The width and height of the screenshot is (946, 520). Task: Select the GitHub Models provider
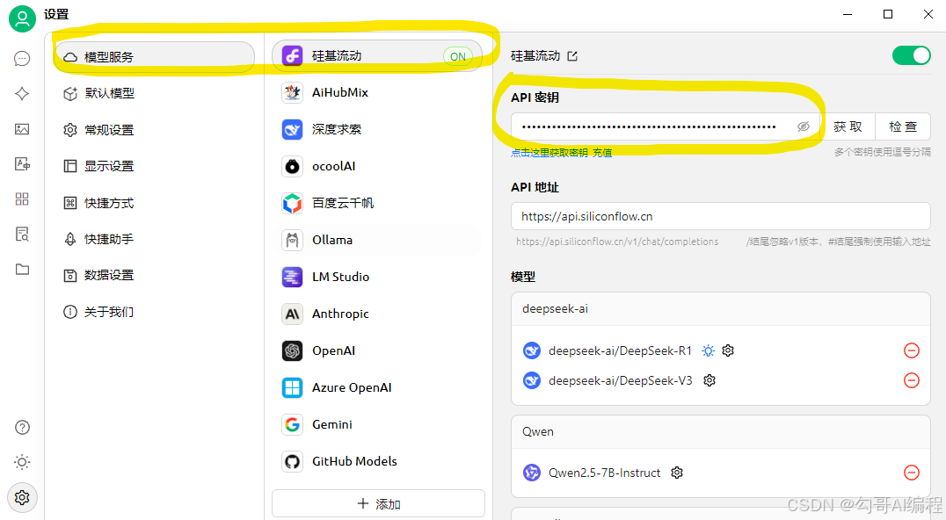(x=377, y=461)
